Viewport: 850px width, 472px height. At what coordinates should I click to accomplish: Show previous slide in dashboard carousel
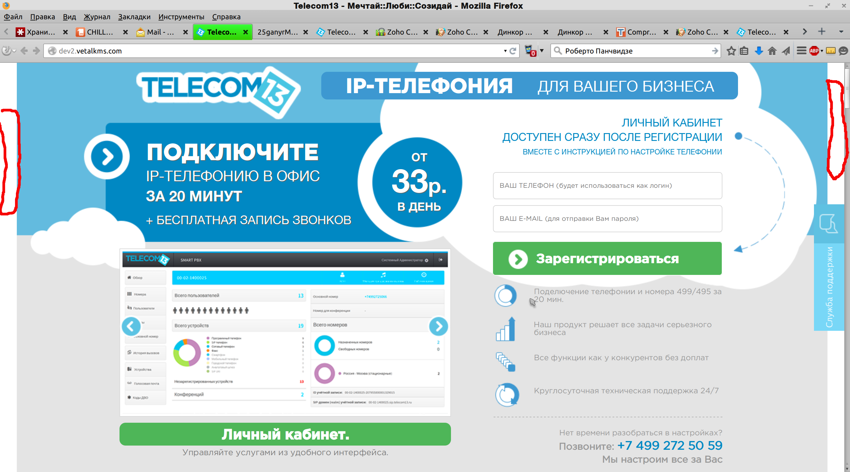131,326
